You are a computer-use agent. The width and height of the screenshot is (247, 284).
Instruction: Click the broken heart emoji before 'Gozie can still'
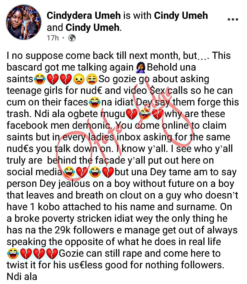[x=52, y=254]
